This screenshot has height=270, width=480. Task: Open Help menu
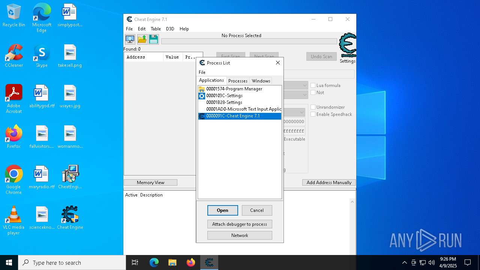(184, 29)
